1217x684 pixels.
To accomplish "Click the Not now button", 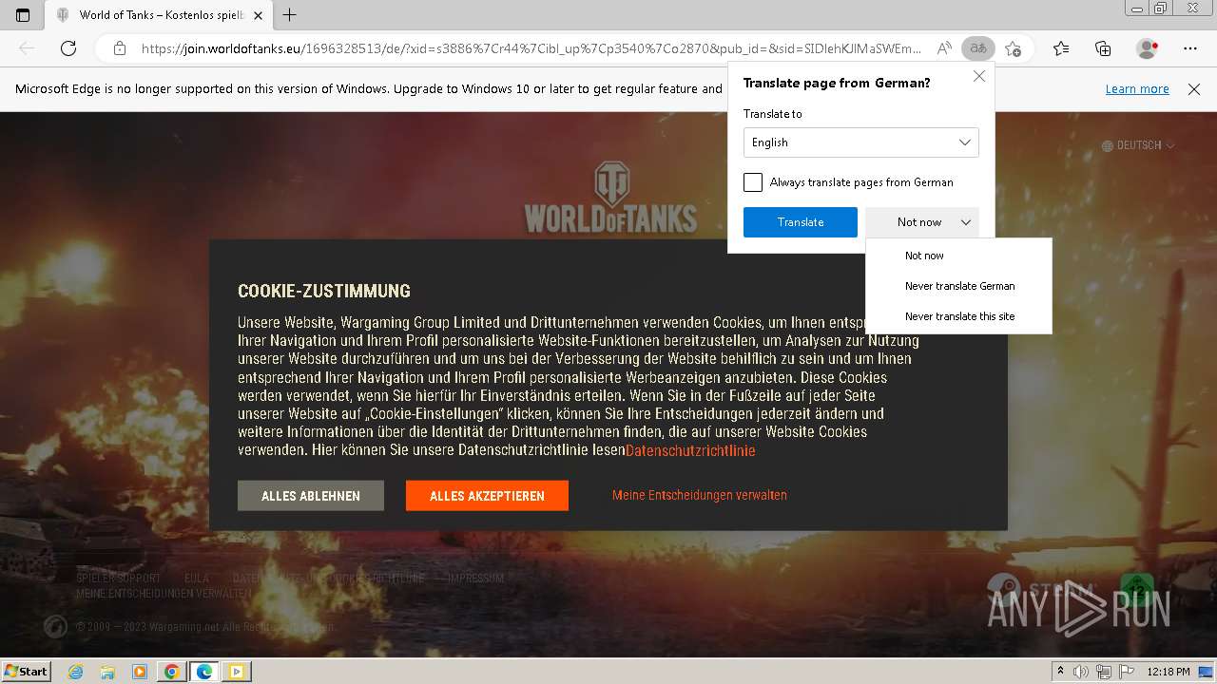I will pos(918,222).
